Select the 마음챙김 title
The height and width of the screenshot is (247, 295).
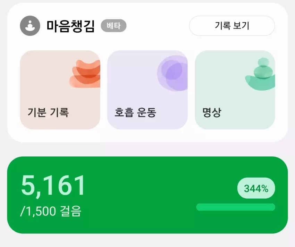pos(70,26)
